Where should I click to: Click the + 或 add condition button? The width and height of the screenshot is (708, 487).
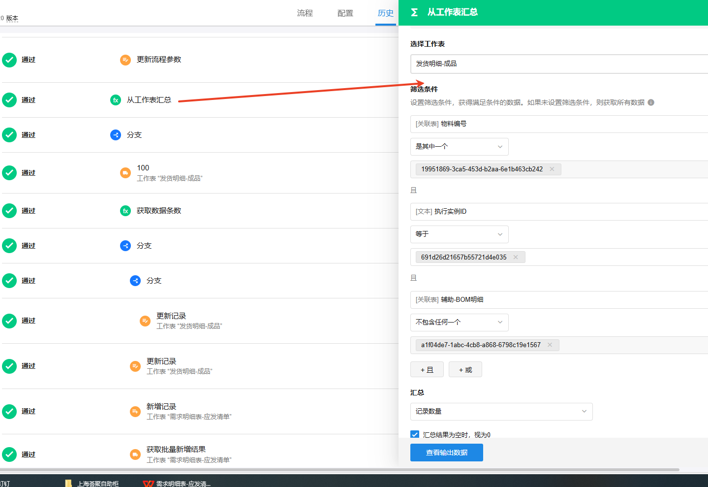465,370
